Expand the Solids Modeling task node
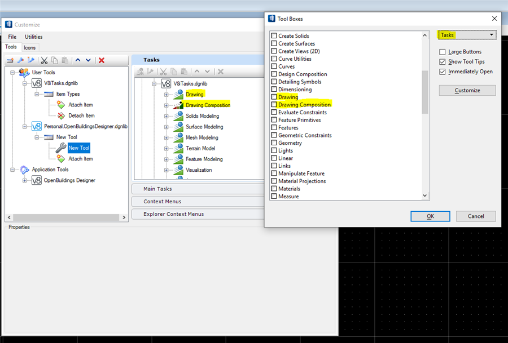Image resolution: width=508 pixels, height=343 pixels. [x=166, y=116]
